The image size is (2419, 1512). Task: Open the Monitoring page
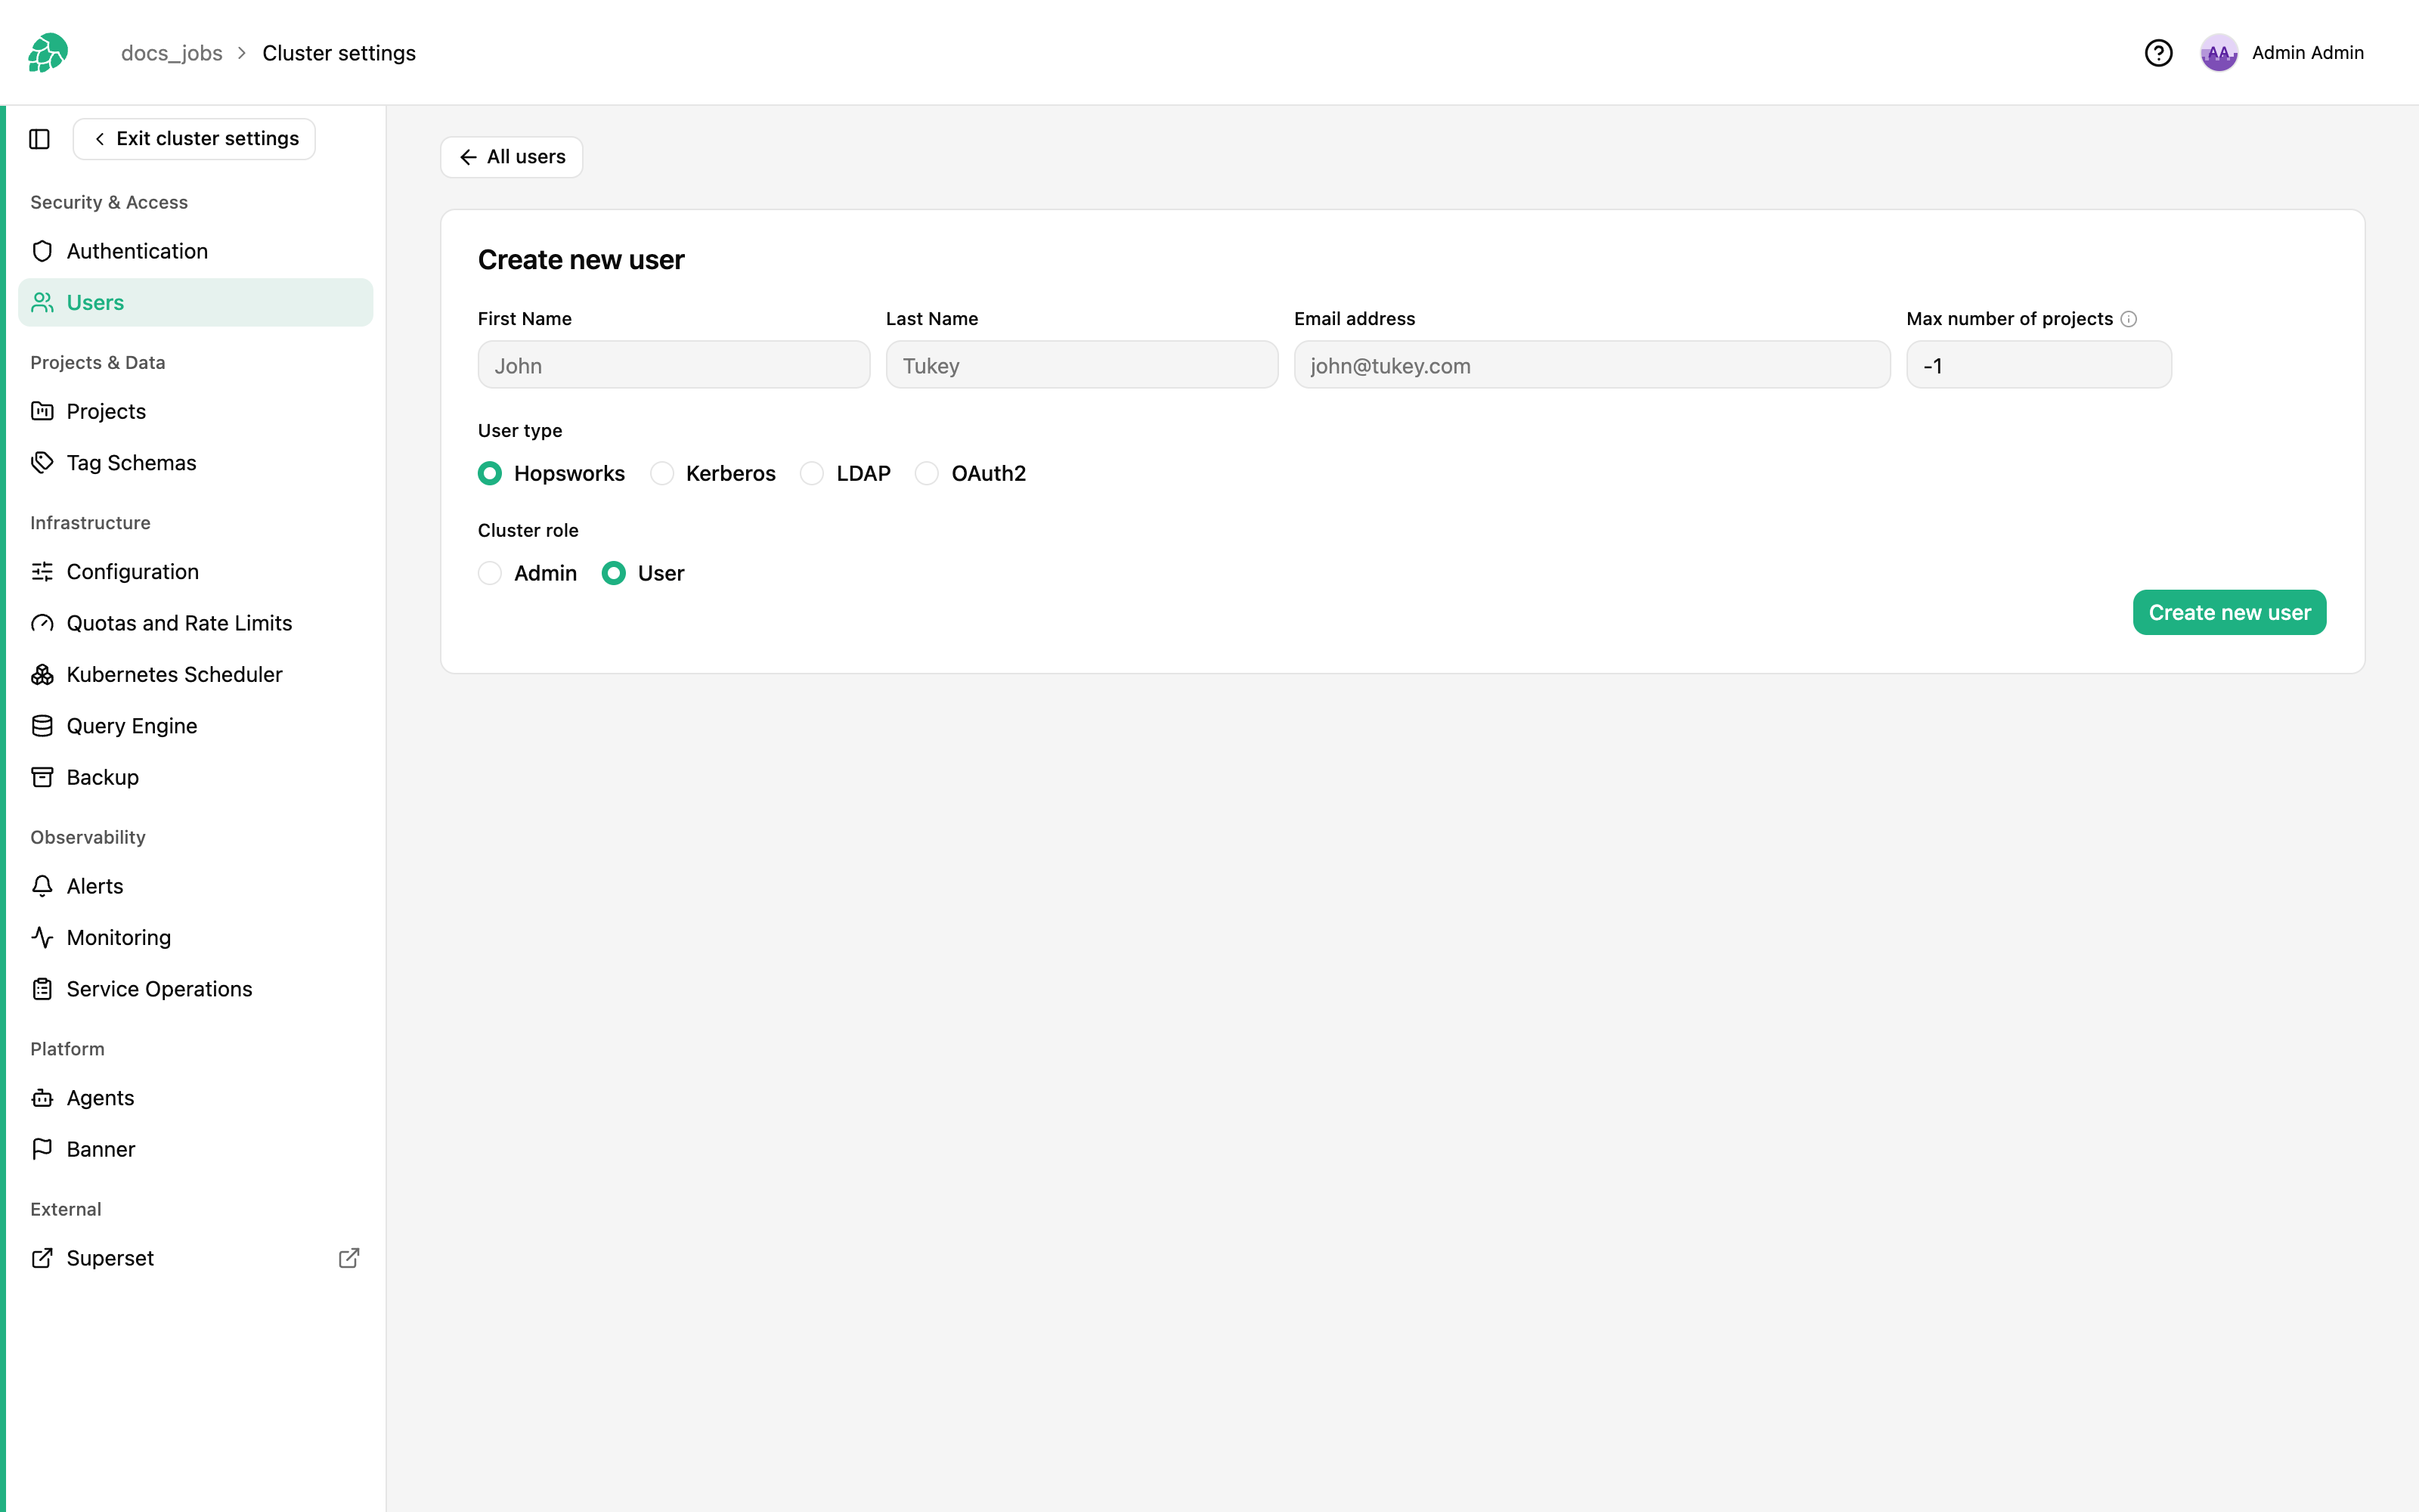point(196,937)
